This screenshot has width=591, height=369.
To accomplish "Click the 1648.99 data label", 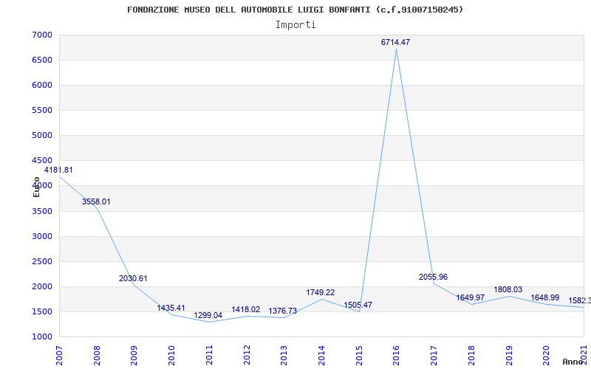I will (545, 298).
